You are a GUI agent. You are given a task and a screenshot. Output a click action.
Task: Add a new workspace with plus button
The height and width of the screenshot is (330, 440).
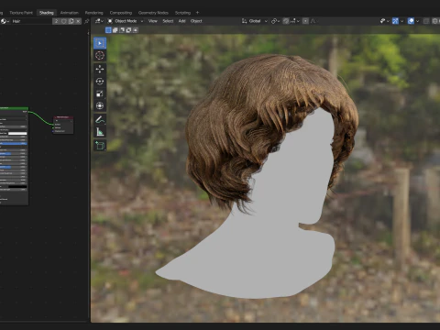(197, 13)
